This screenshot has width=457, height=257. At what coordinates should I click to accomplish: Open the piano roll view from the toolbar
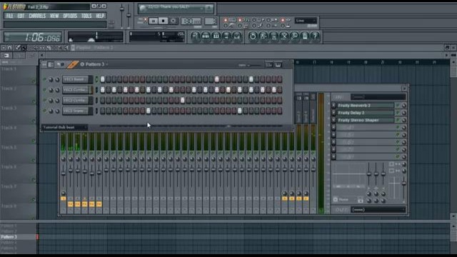216,36
